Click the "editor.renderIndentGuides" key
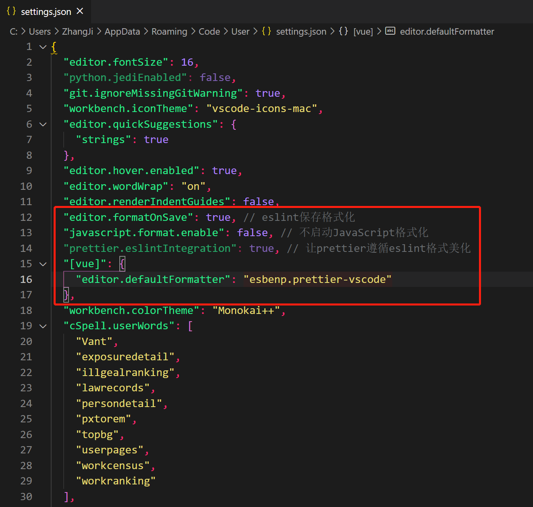The width and height of the screenshot is (533, 507). [x=147, y=202]
